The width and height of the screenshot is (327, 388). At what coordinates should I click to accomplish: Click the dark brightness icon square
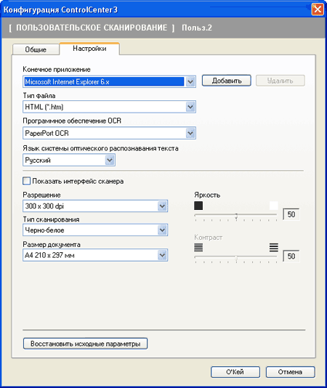[198, 206]
